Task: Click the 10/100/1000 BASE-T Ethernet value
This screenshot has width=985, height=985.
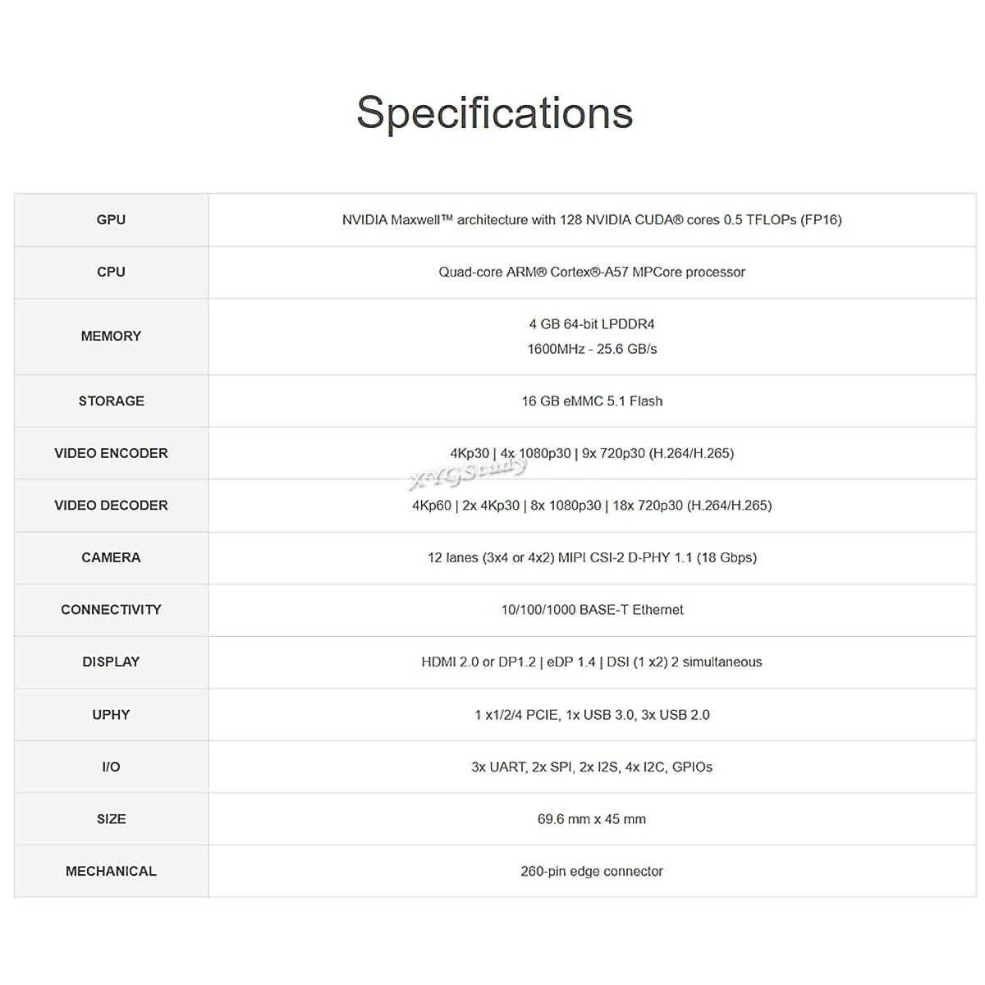Action: [591, 610]
